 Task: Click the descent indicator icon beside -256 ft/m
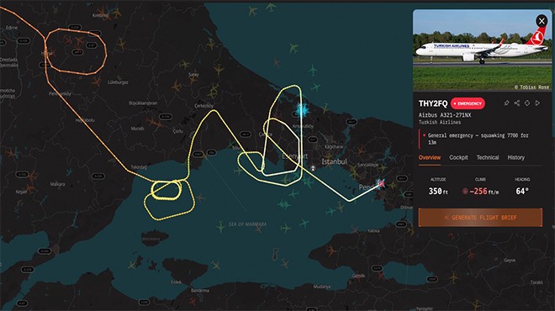[465, 192]
